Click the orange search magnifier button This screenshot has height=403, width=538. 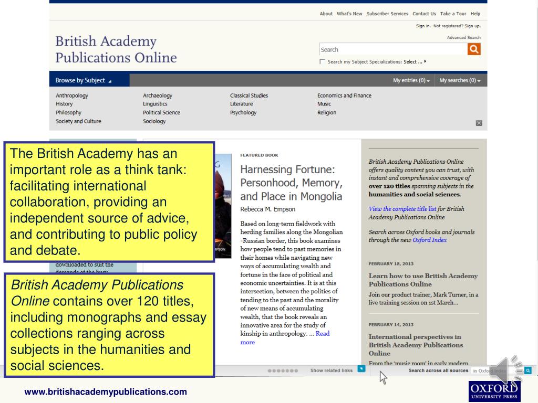click(474, 49)
